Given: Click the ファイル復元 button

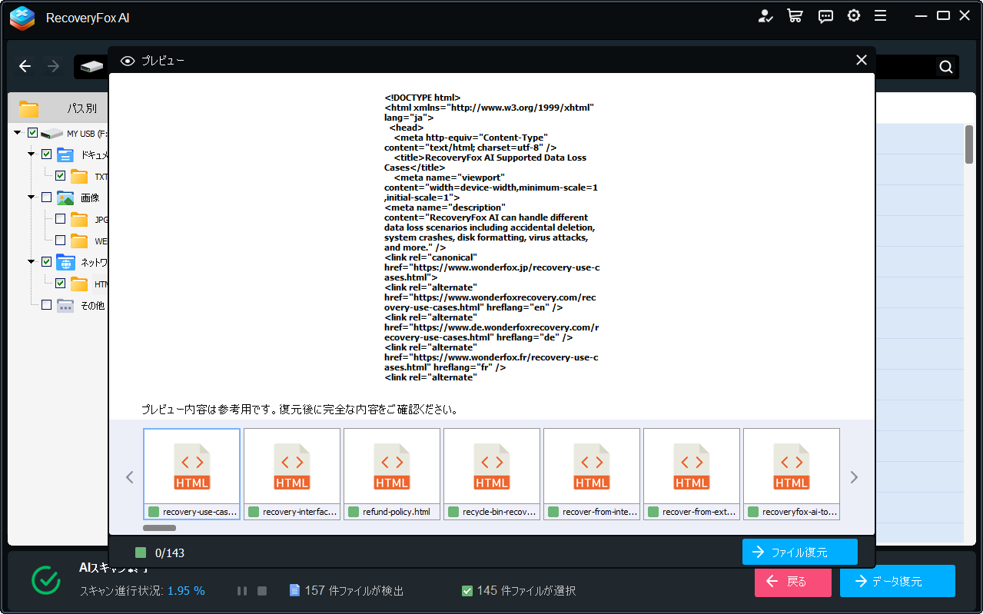Looking at the screenshot, I should 799,552.
